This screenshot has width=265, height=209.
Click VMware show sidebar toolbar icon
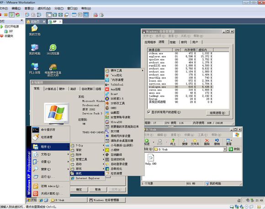(x=49, y=15)
